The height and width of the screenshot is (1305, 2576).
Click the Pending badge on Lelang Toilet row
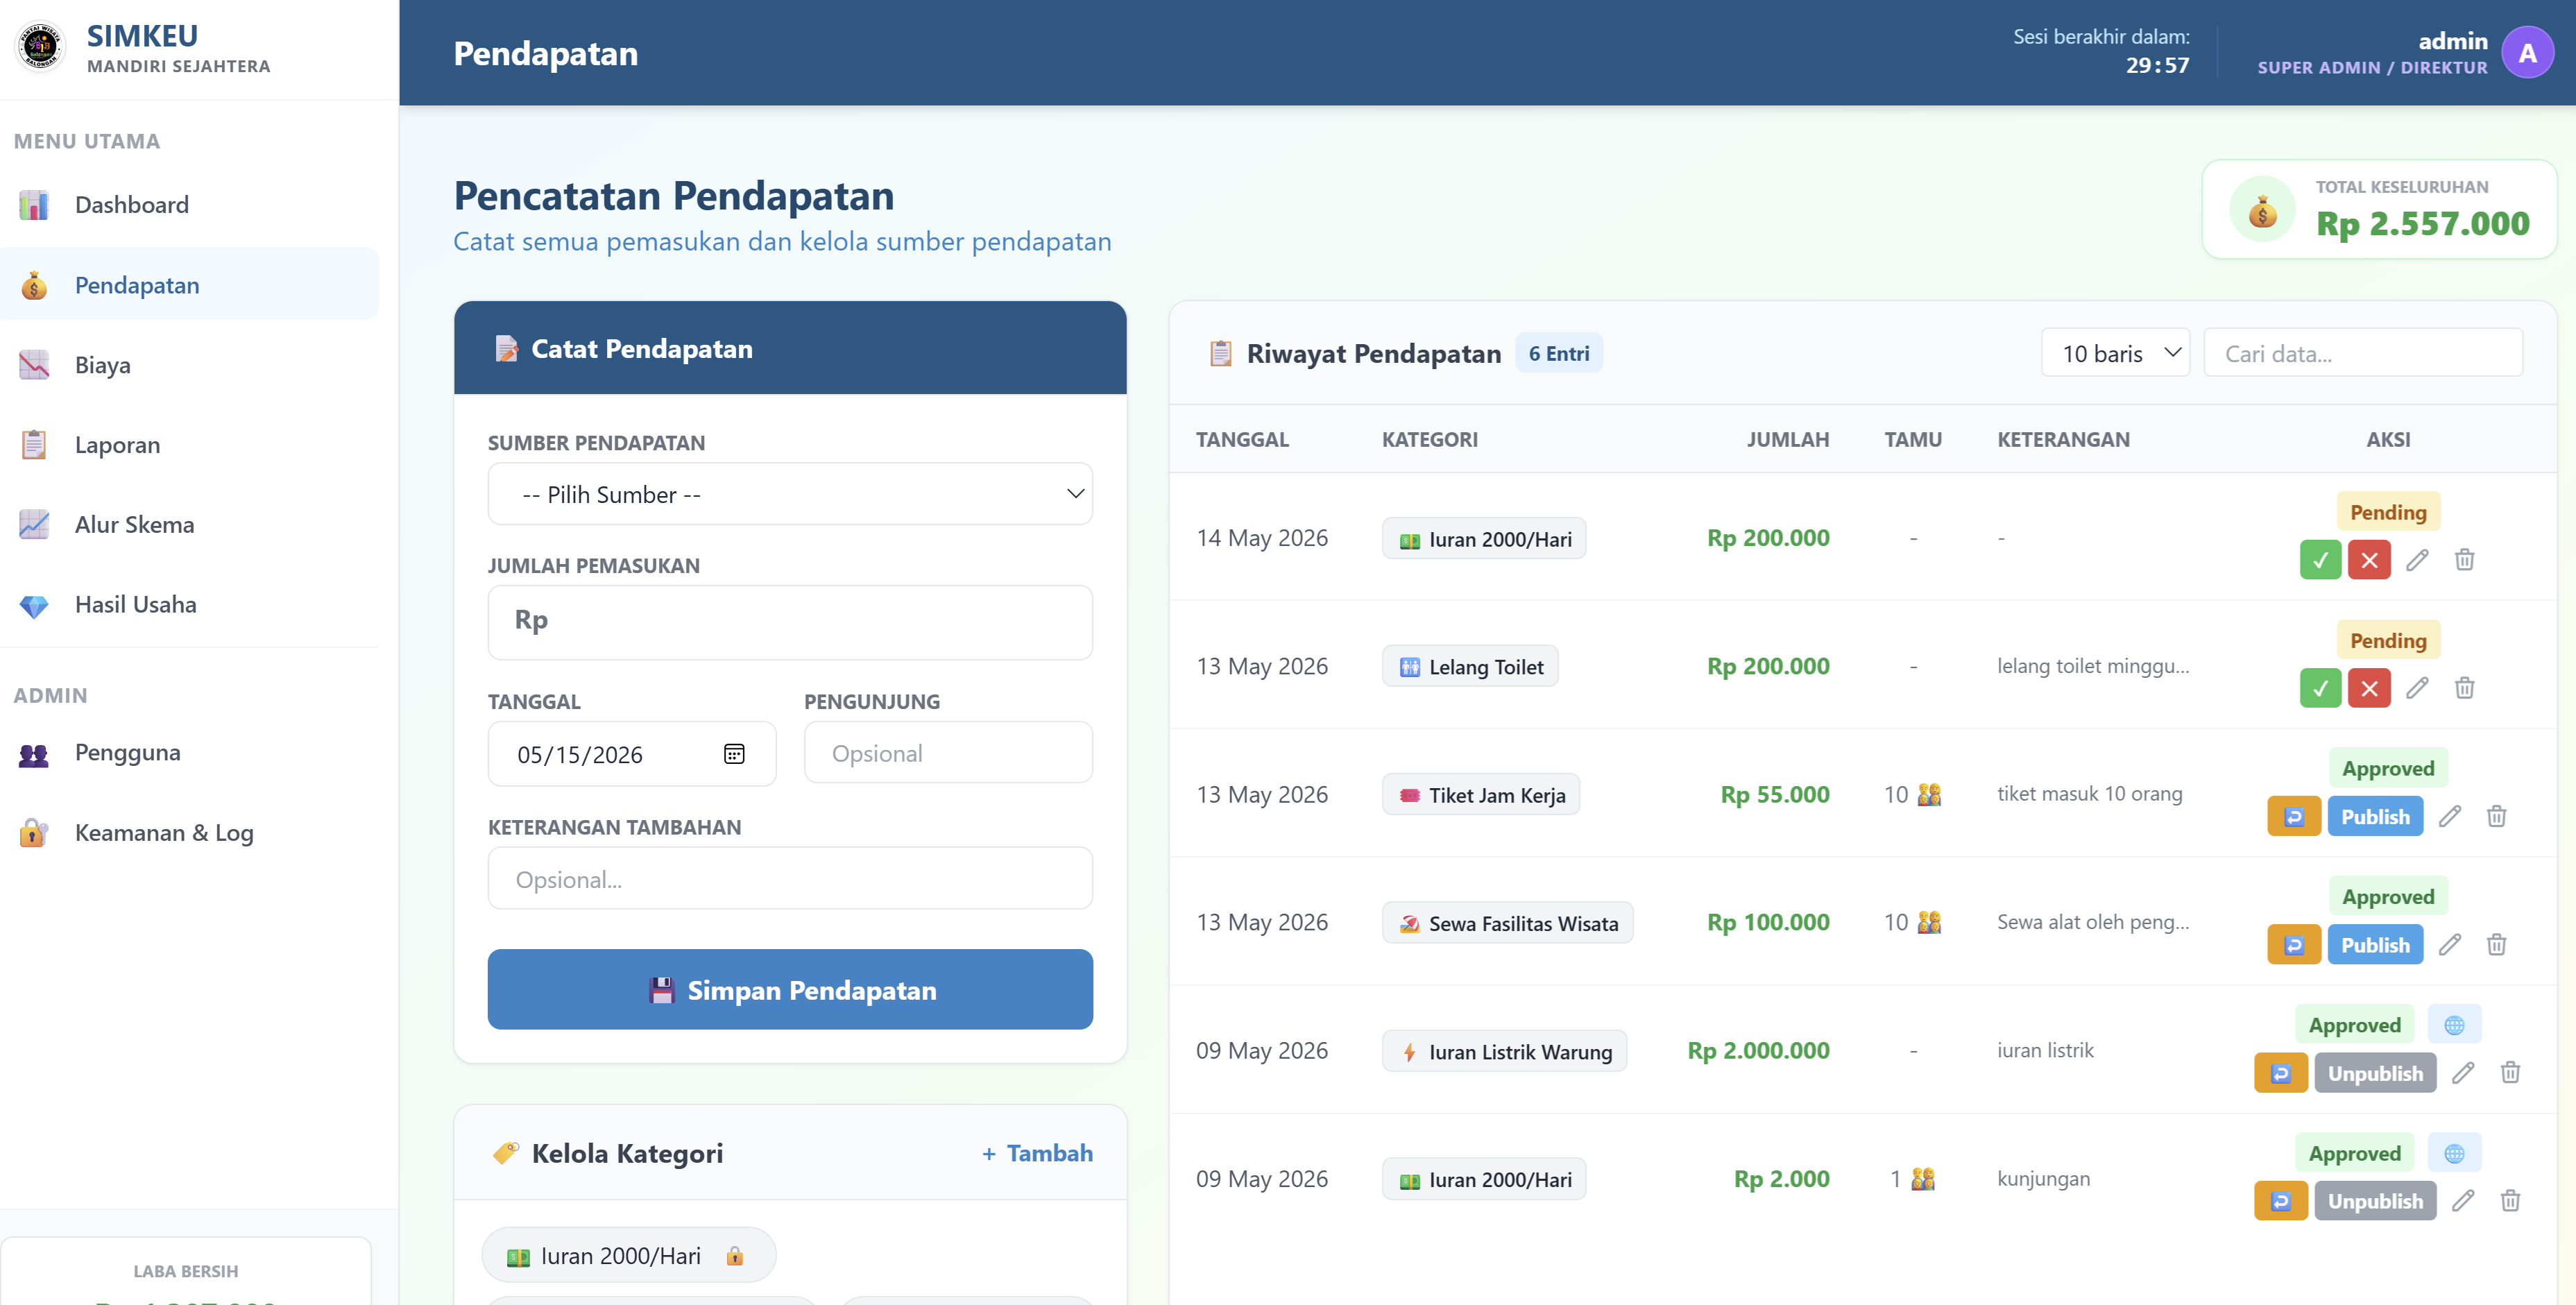point(2388,640)
